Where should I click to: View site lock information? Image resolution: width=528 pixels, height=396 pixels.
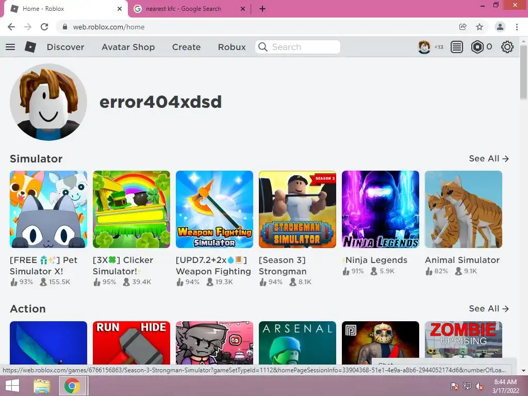coord(65,27)
